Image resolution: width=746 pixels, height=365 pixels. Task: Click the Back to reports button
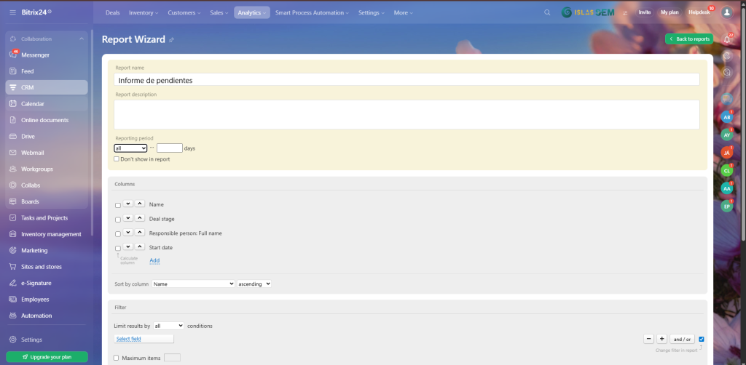pos(689,39)
